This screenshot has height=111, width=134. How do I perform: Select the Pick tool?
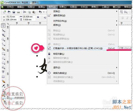(3, 26)
